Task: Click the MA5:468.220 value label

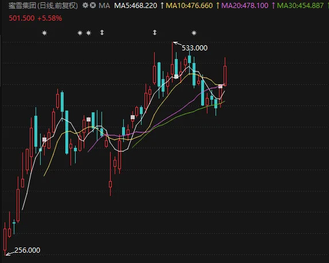Action: [x=135, y=6]
